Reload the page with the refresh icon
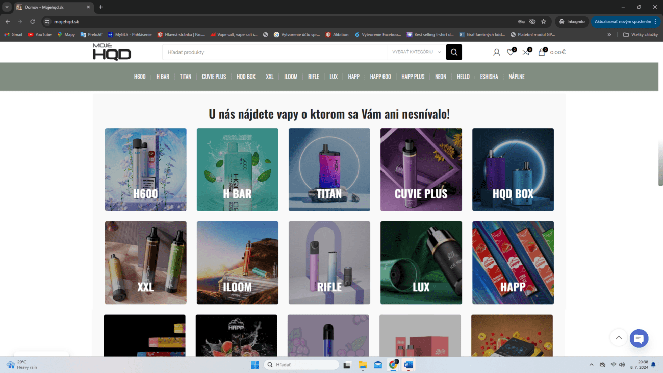 (33, 22)
